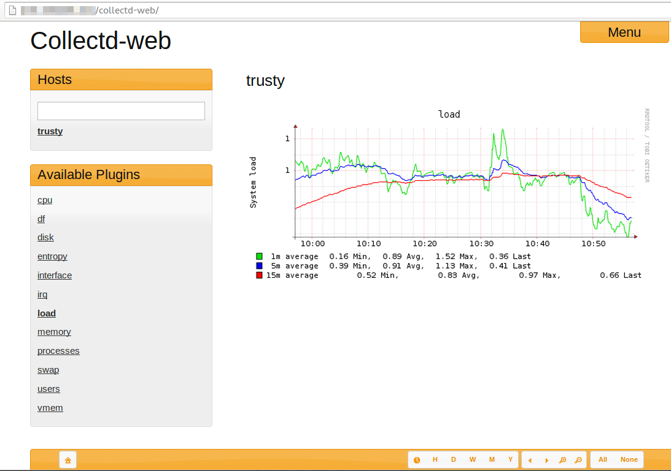Image resolution: width=671 pixels, height=471 pixels.
Task: Click the Available Plugins panel header
Action: click(x=121, y=175)
